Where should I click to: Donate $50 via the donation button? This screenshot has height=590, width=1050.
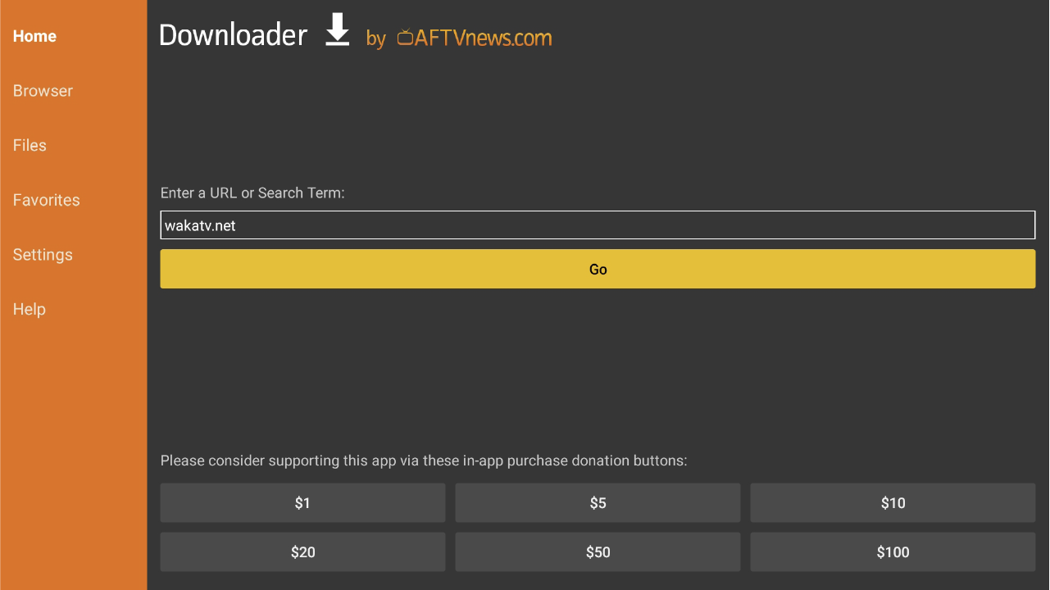click(598, 551)
